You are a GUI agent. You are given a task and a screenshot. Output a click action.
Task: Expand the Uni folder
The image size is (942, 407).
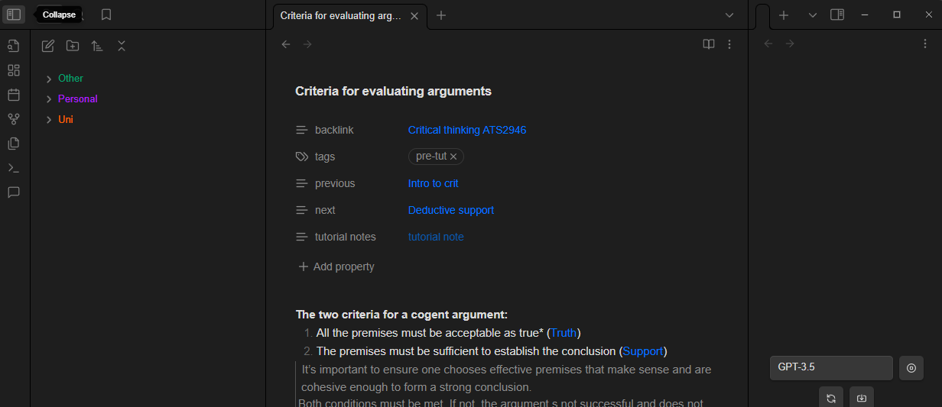[66, 119]
